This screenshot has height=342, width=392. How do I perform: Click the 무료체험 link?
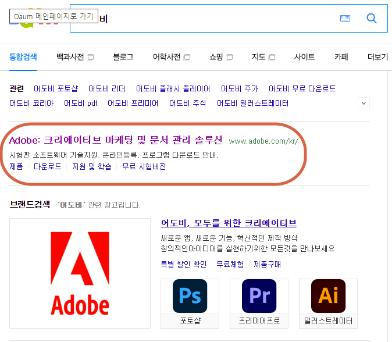pos(230,264)
